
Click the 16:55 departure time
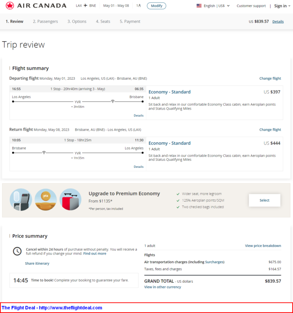point(16,89)
